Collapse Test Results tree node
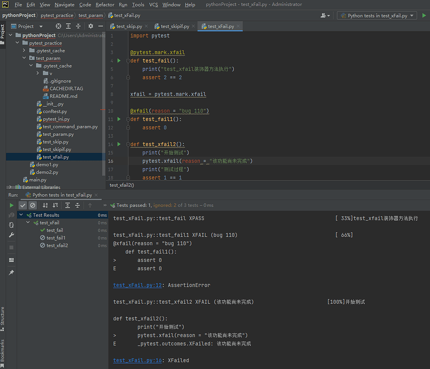The height and width of the screenshot is (369, 430). tap(21, 215)
